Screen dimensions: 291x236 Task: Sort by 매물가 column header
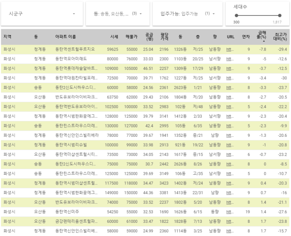click(x=131, y=37)
